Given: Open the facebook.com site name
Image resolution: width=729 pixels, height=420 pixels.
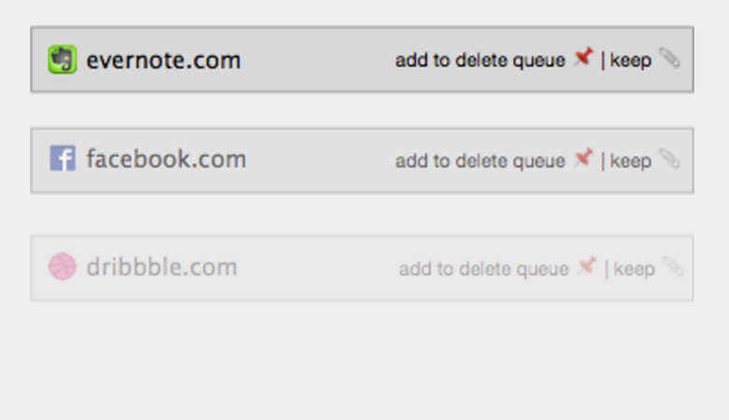Looking at the screenshot, I should [166, 159].
